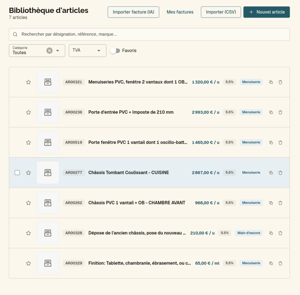Click price 968,00 € / u

click(207, 203)
